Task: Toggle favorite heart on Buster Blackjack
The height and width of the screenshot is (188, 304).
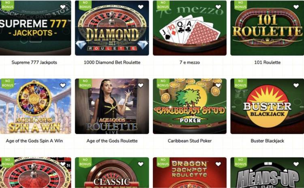Action: pyautogui.click(x=296, y=85)
